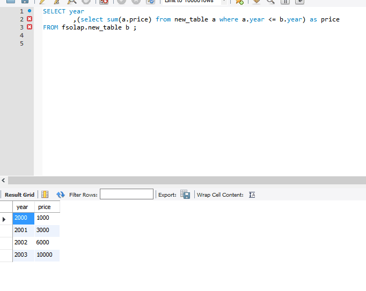Click the save snippet star icon
Image resolution: width=366 pixels, height=291 pixels.
[239, 2]
